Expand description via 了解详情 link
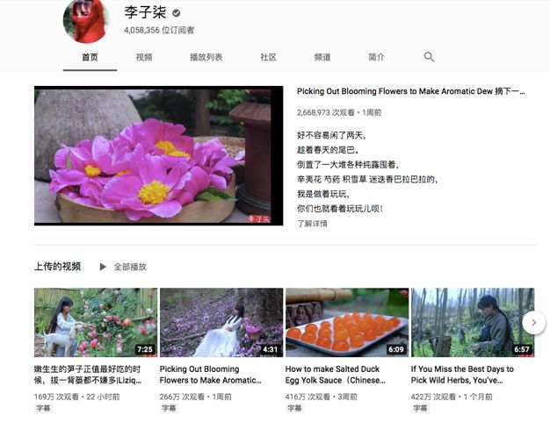The width and height of the screenshot is (550, 422). click(x=312, y=224)
